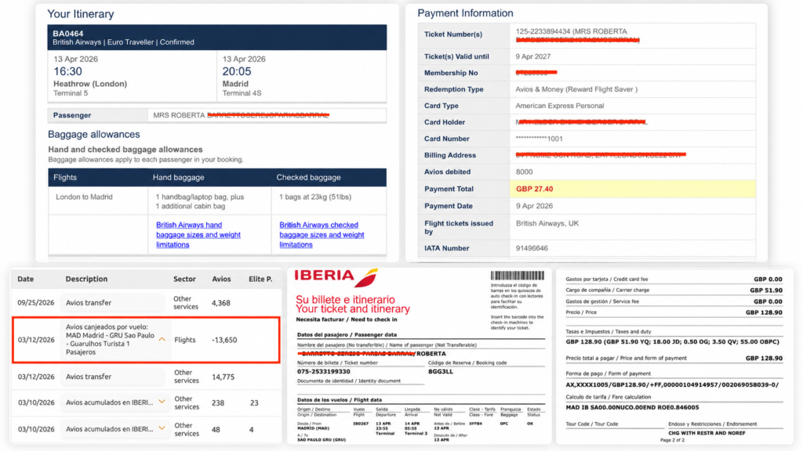Click 'Su billete e itinerario' ticket heading

tap(345, 300)
